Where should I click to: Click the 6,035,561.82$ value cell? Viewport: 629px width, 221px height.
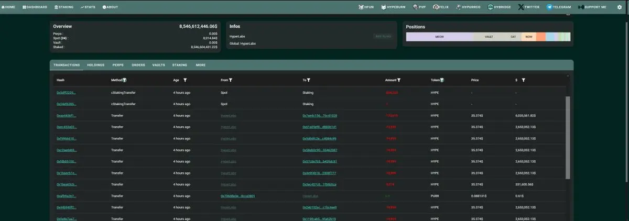(x=525, y=116)
